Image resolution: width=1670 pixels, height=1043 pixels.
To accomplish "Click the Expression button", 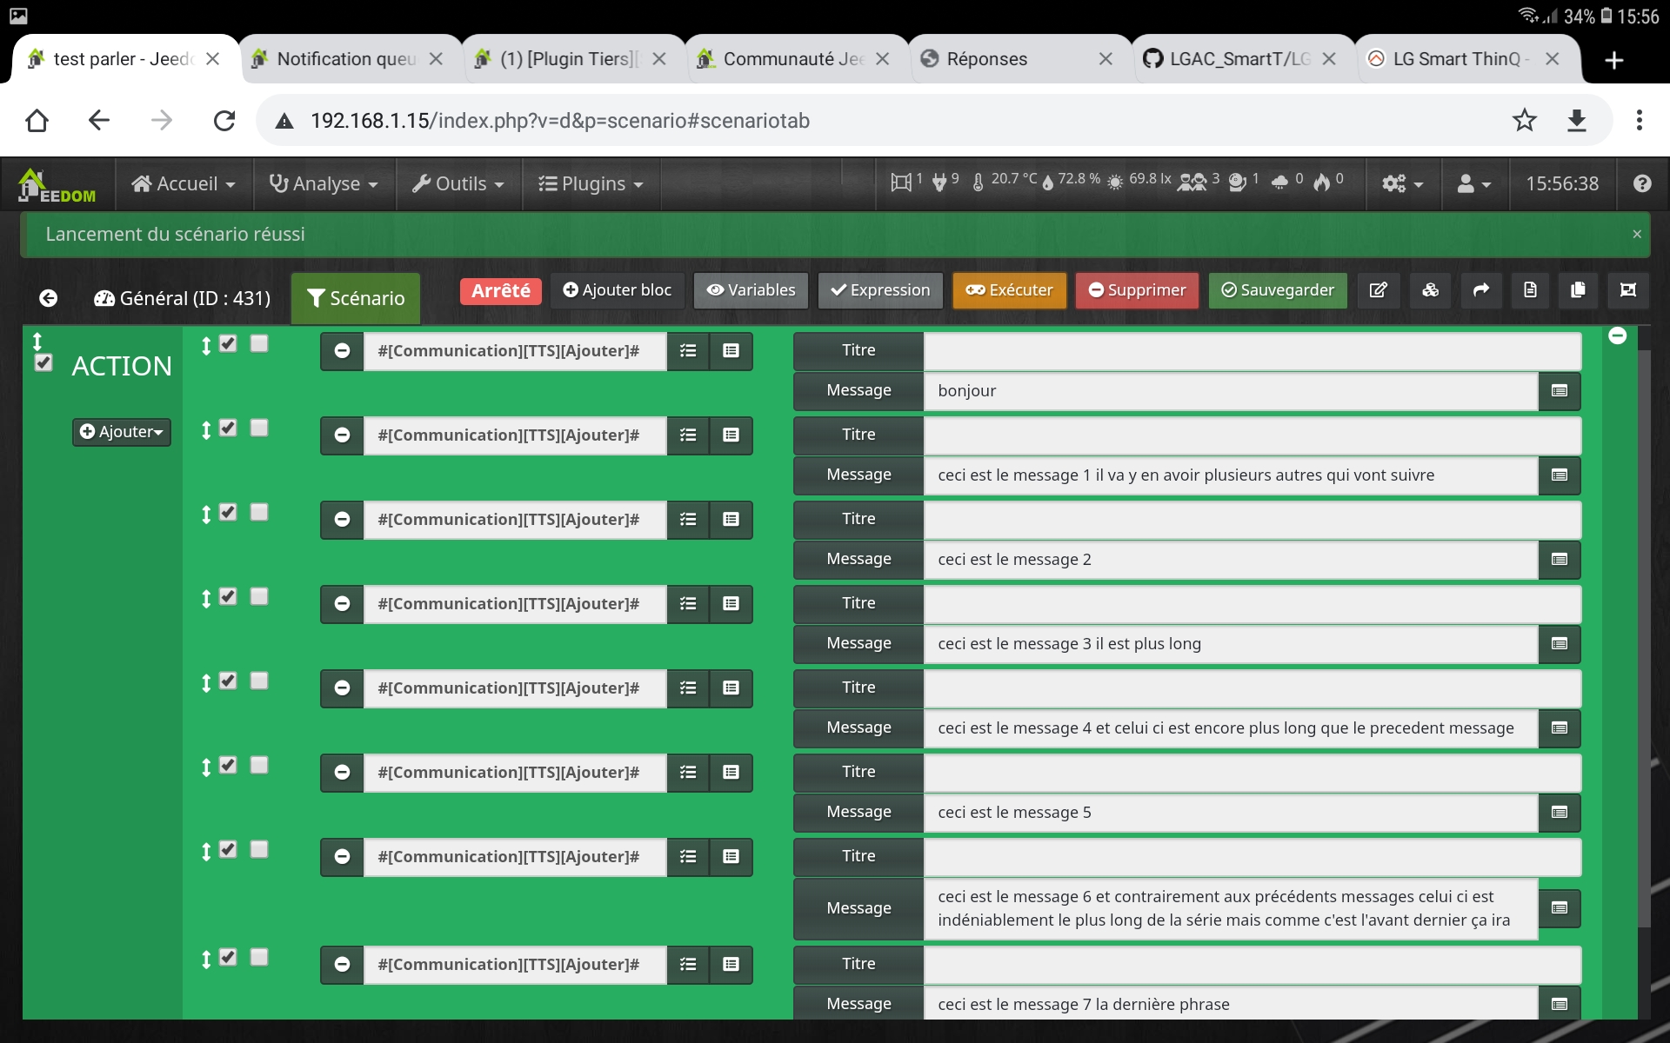I will tap(880, 290).
